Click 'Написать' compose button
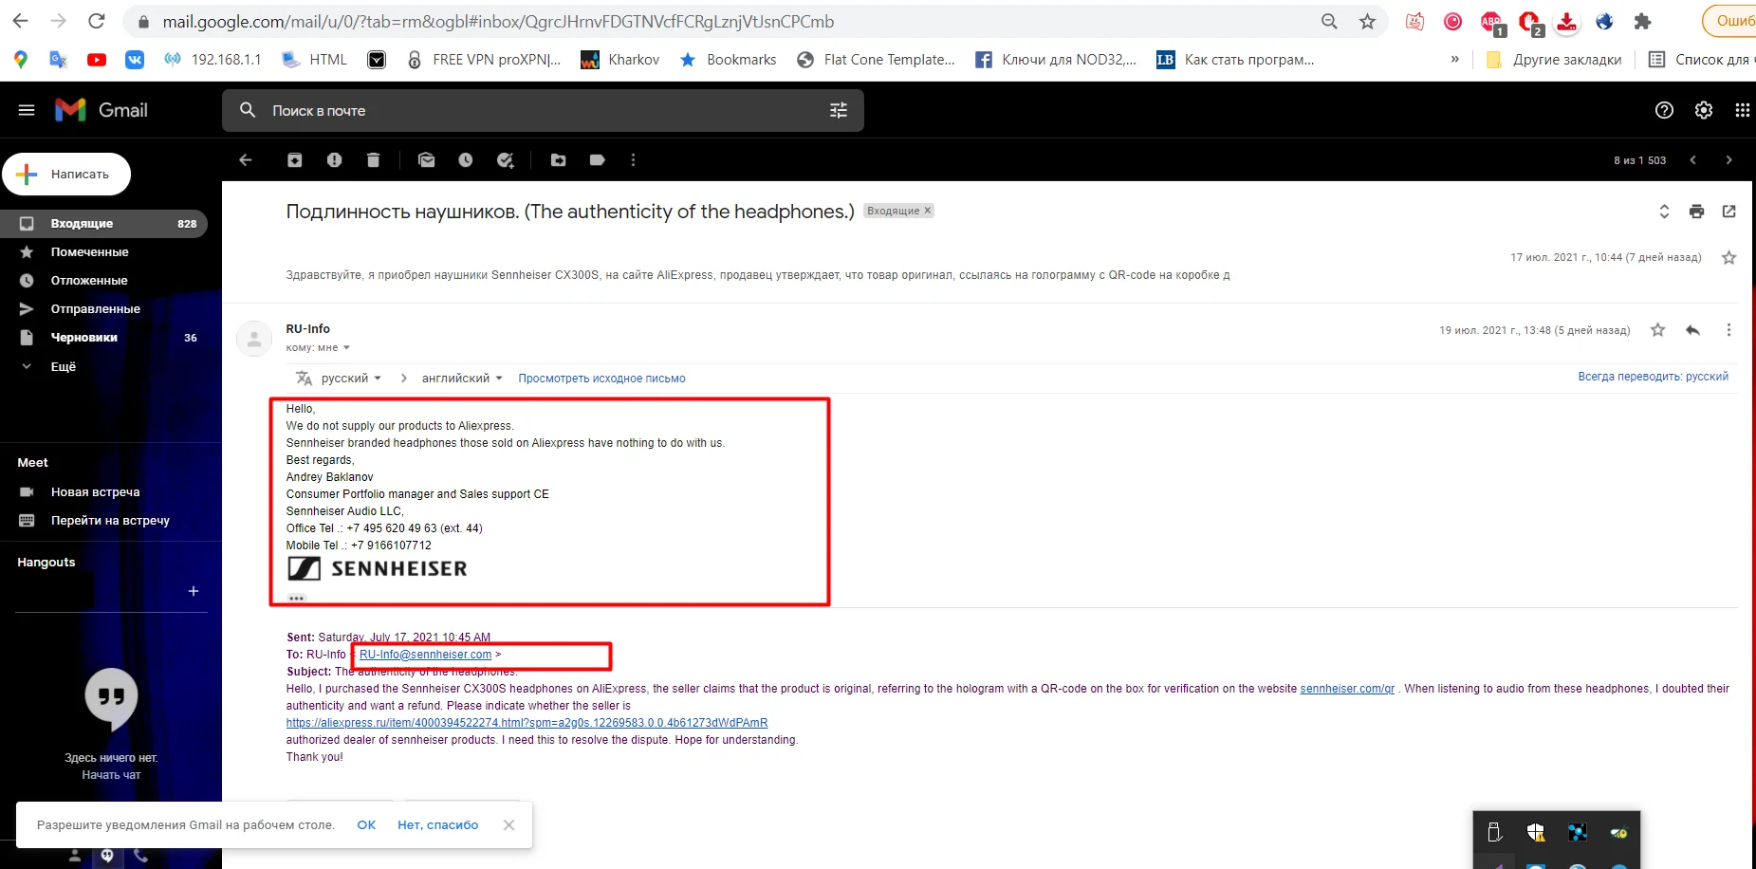 coord(66,175)
